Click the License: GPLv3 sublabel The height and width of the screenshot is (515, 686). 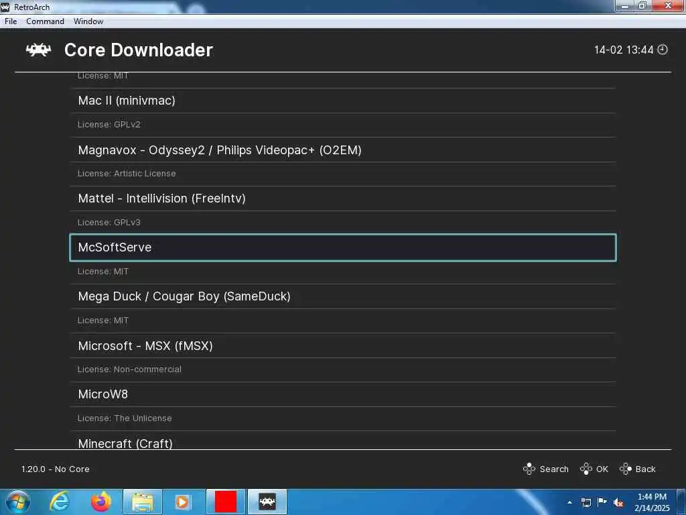[x=109, y=223]
